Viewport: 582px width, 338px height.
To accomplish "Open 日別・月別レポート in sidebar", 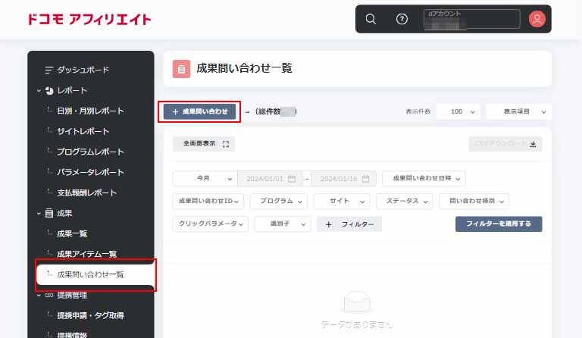I will point(90,111).
